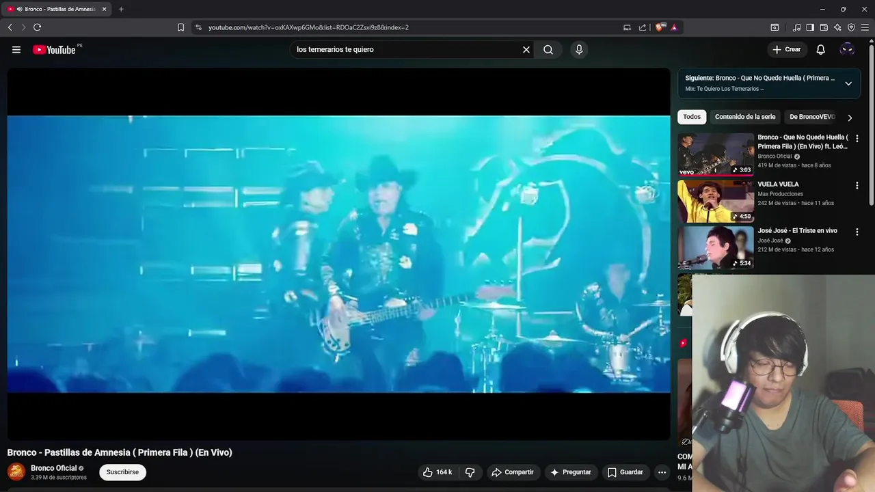View site information icon in address bar
Viewport: 875px width, 492px height.
[198, 27]
